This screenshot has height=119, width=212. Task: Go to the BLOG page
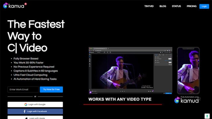163,6
